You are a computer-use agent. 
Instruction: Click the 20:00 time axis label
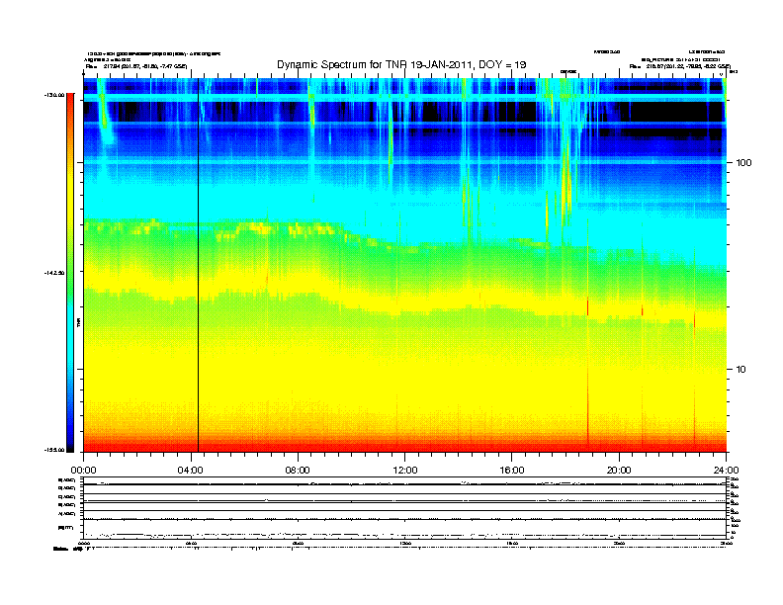pyautogui.click(x=619, y=471)
